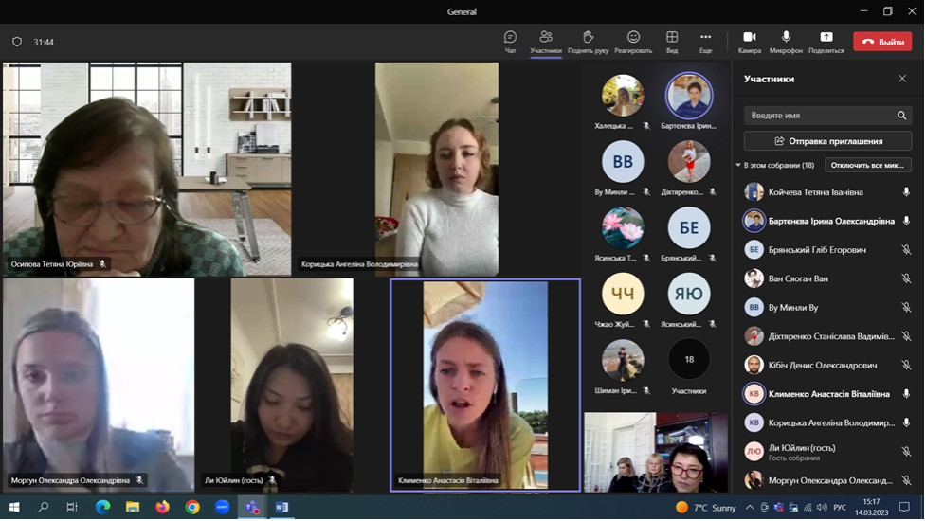Toggle the Камера camera
Image resolution: width=926 pixels, height=521 pixels.
(750, 42)
